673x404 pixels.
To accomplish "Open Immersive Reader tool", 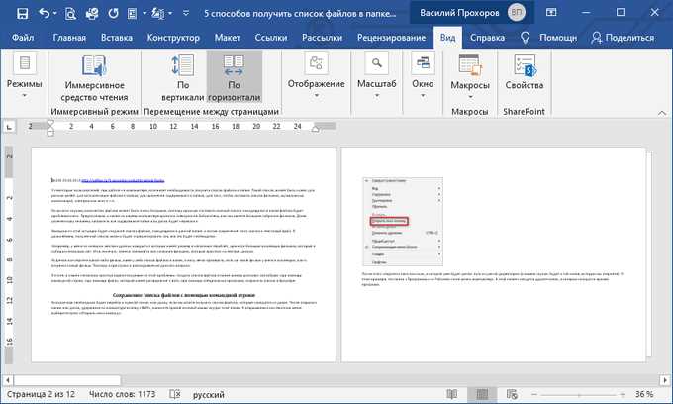I will [94, 79].
